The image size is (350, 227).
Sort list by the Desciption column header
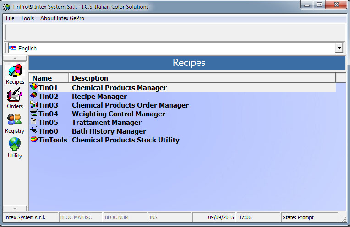(202, 78)
